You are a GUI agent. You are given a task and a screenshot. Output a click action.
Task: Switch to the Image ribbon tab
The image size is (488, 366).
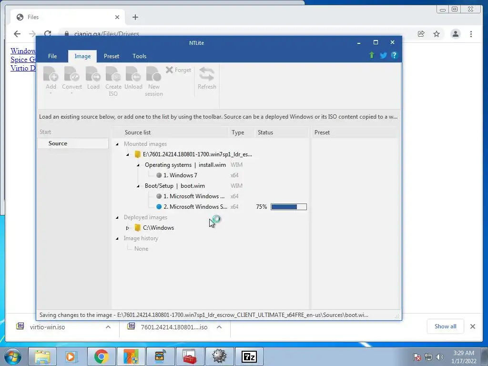pos(82,56)
